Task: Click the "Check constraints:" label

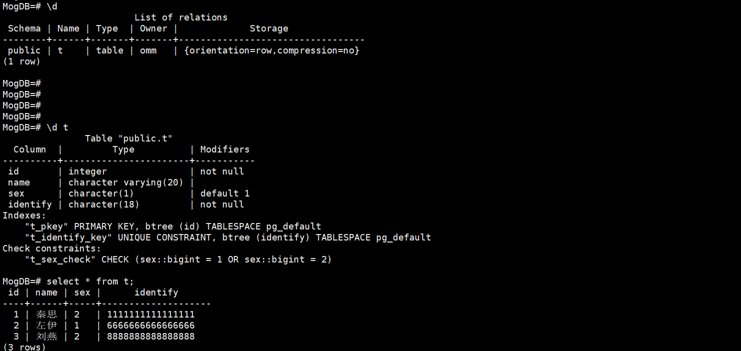Action: click(x=52, y=248)
